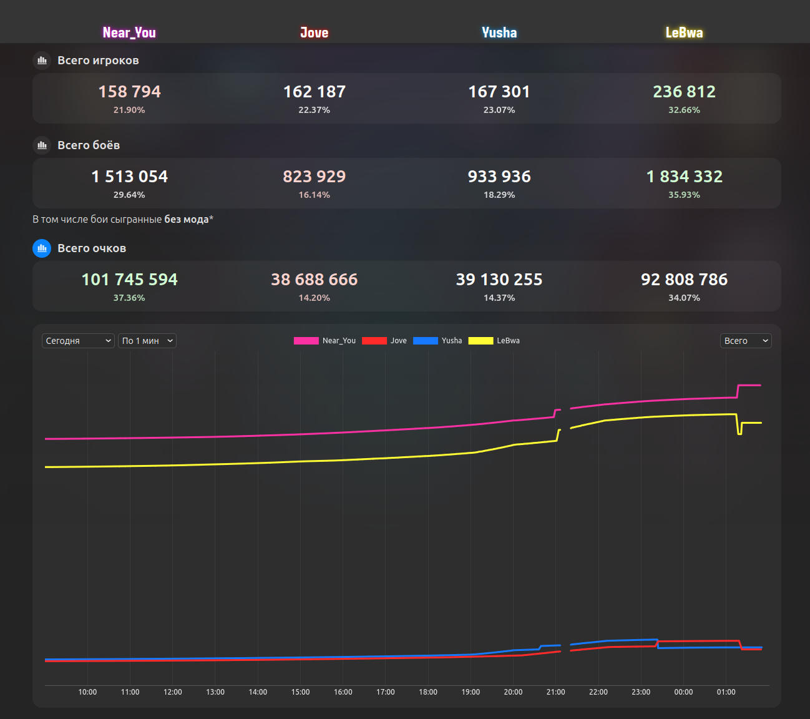
Task: Click the 21:00 time axis label
Action: point(555,692)
